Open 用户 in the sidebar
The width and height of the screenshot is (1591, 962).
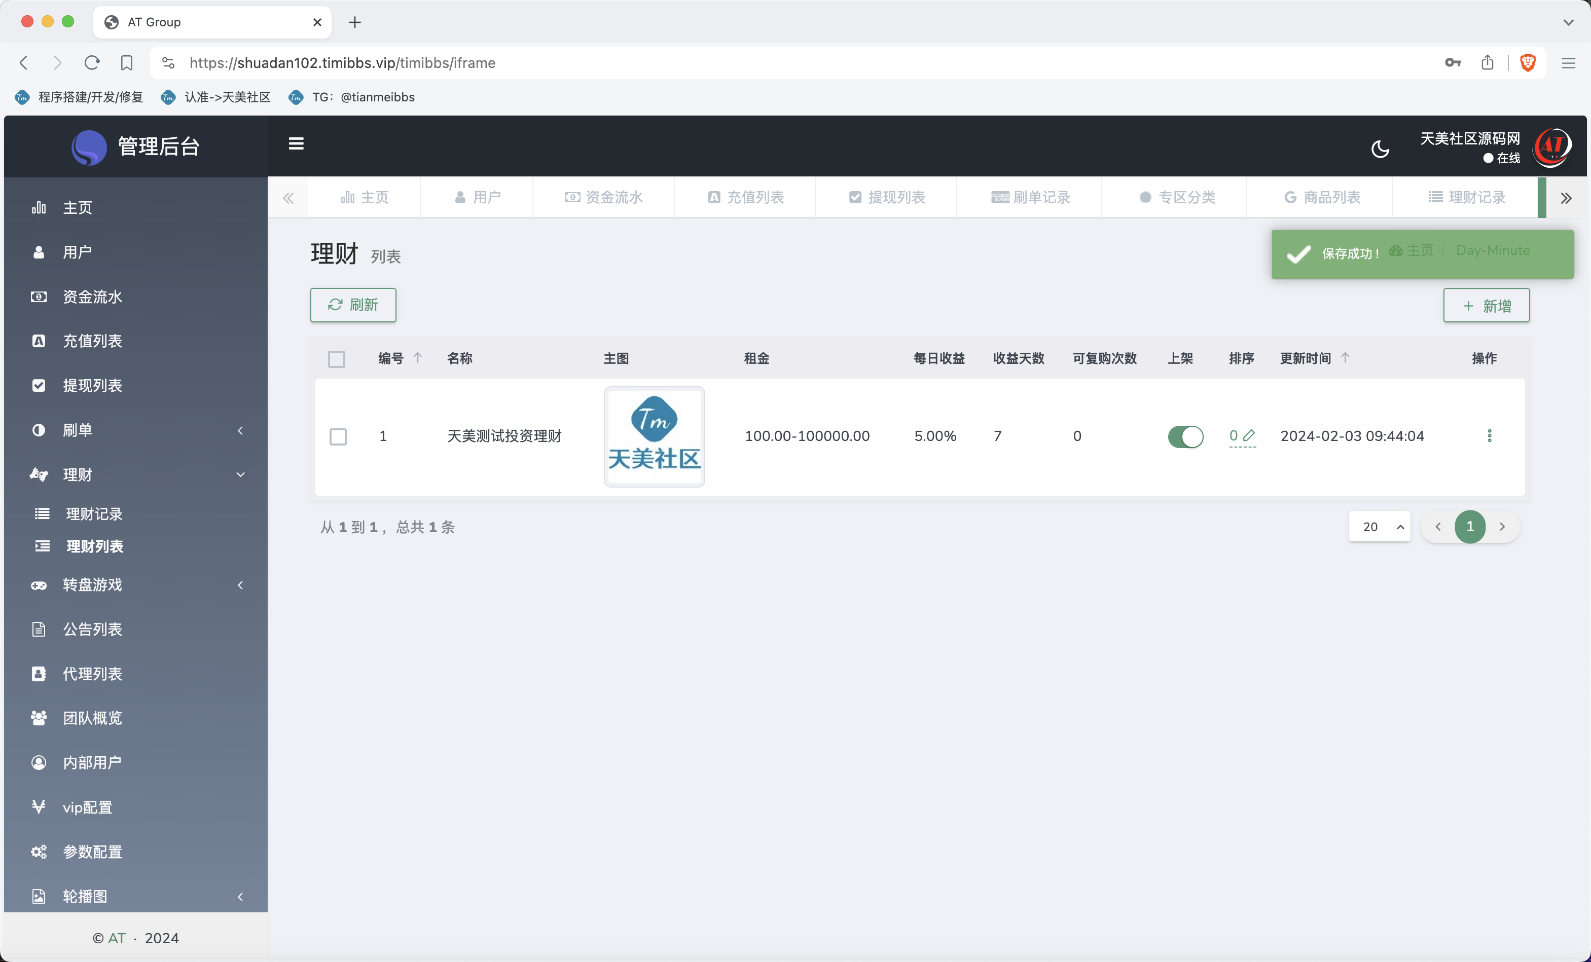(135, 252)
